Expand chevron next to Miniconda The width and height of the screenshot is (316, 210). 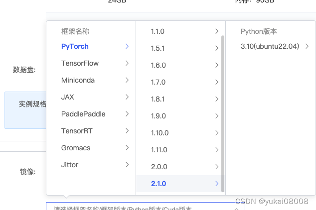point(127,80)
